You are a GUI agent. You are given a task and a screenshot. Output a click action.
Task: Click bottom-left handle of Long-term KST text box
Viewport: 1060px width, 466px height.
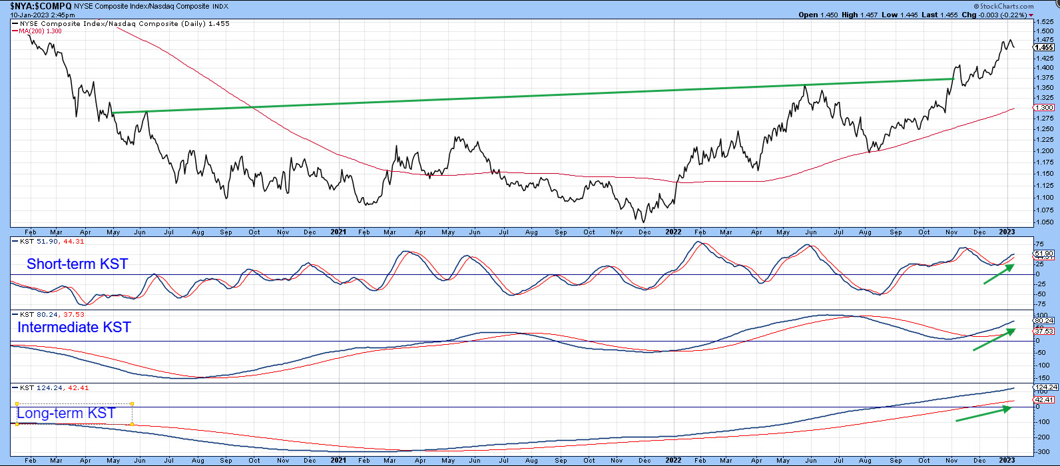pos(17,424)
